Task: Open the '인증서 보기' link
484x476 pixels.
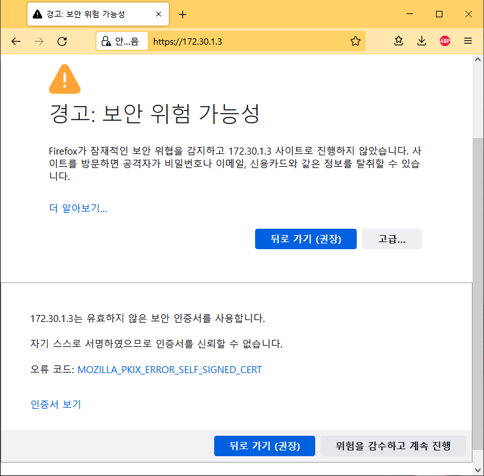Action: pos(56,404)
